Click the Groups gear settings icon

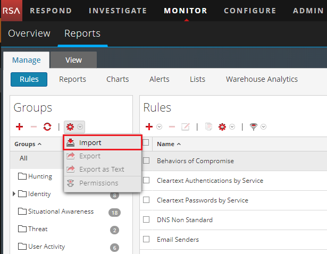tap(70, 127)
